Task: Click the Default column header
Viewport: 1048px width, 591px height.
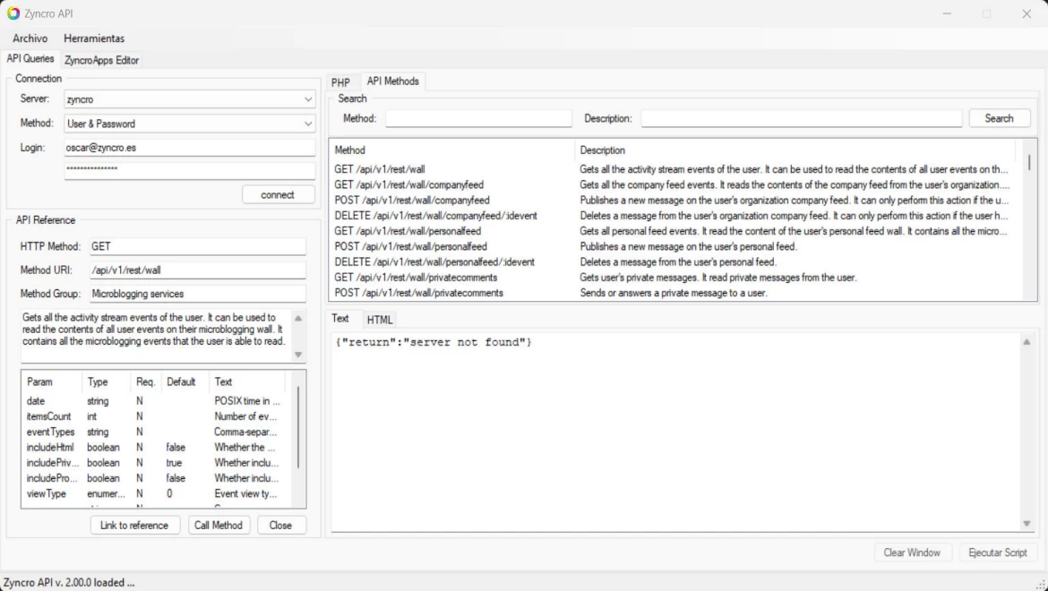Action: pyautogui.click(x=185, y=382)
